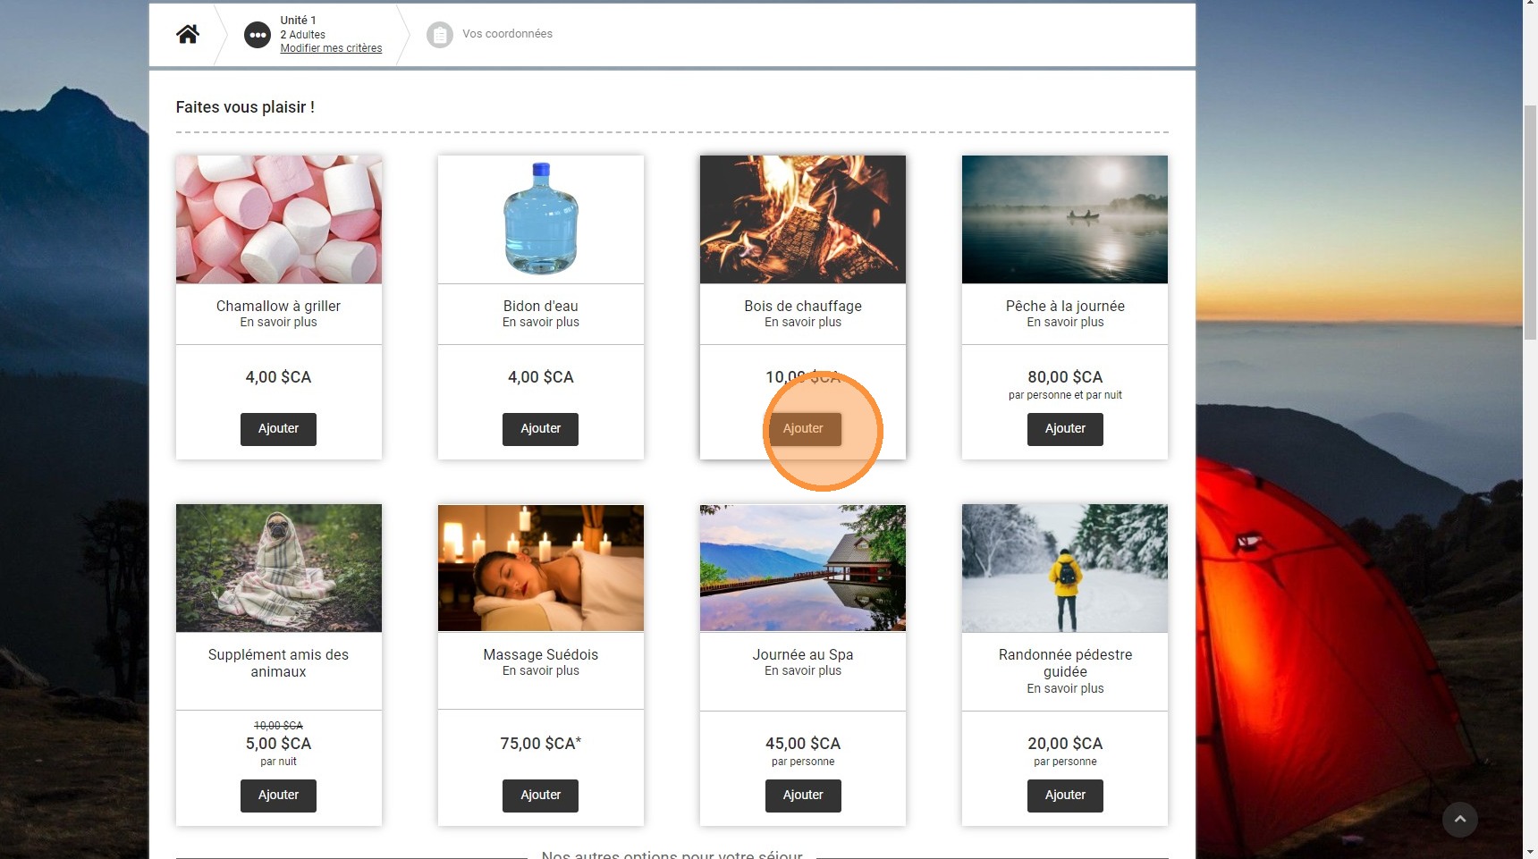
Task: Click the Supplément amis des animaux title
Action: (x=278, y=663)
